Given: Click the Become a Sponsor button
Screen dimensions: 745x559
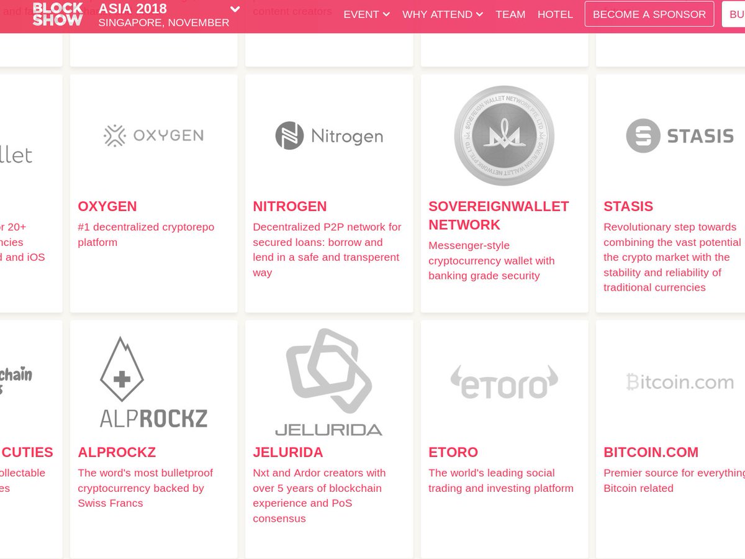Looking at the screenshot, I should pyautogui.click(x=649, y=14).
